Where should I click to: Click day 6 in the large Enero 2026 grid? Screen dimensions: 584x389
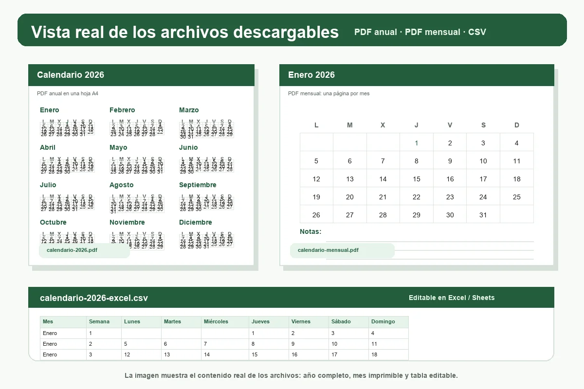[350, 161]
